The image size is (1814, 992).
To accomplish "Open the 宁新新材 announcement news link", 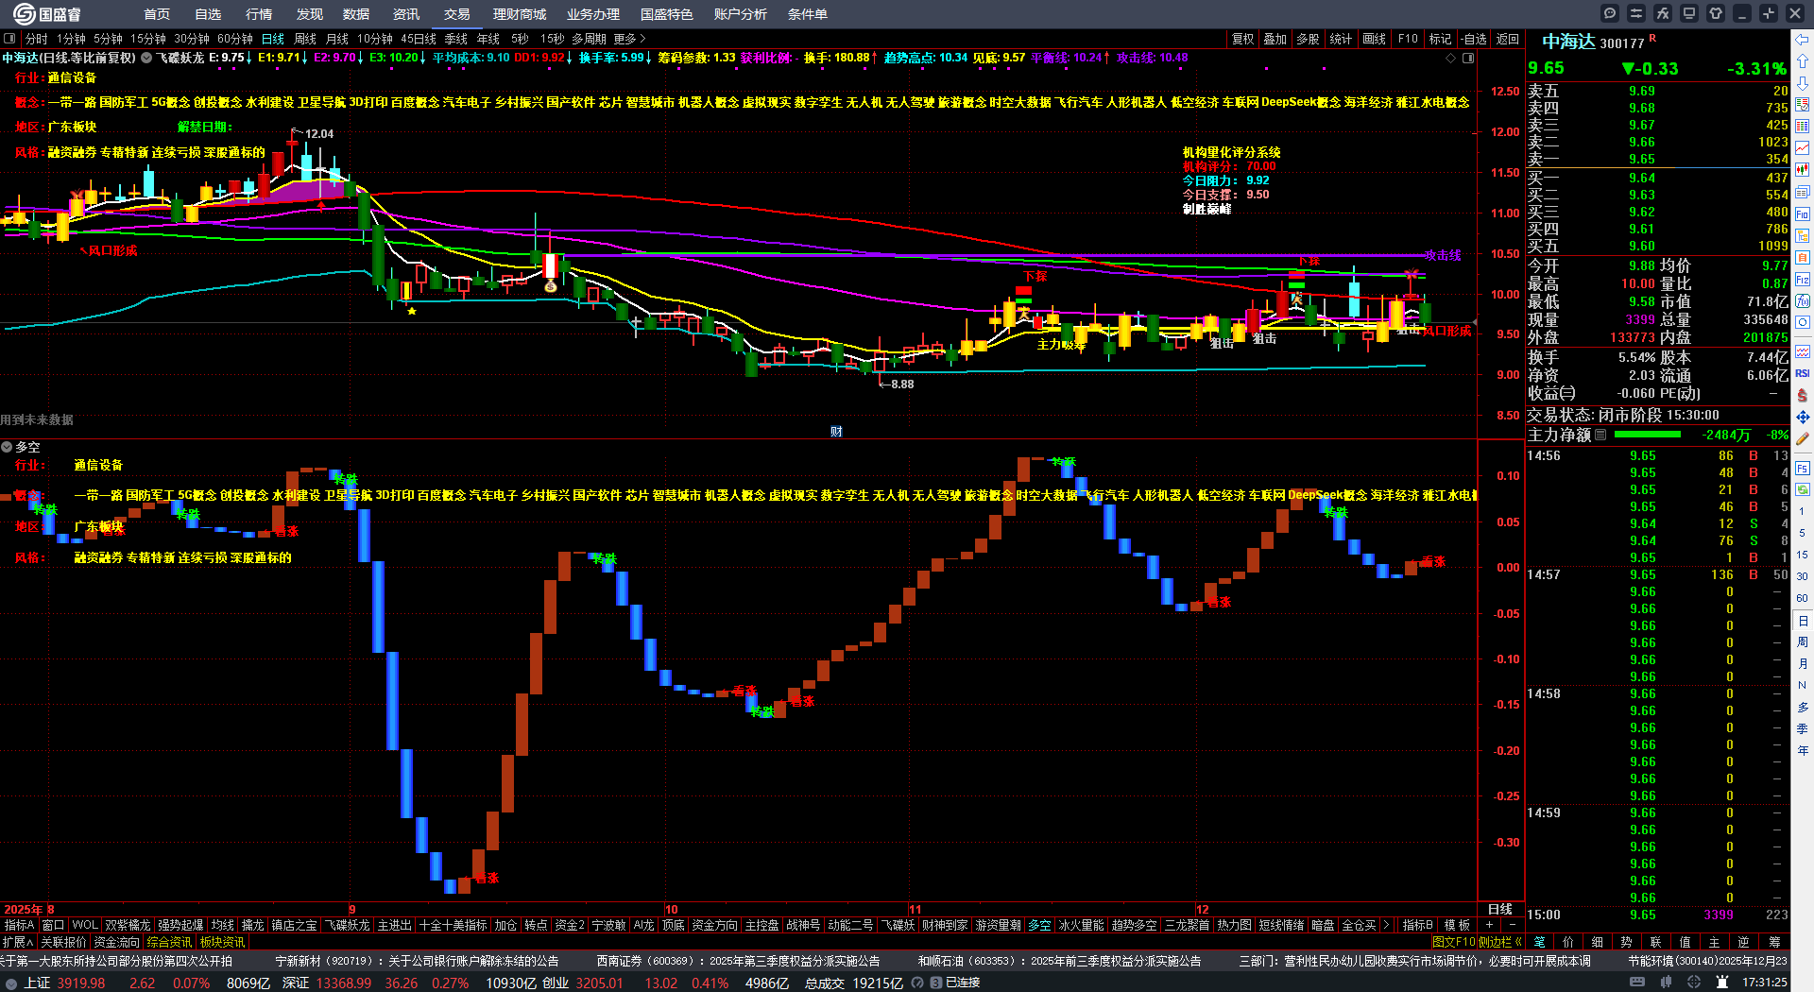I will (417, 961).
